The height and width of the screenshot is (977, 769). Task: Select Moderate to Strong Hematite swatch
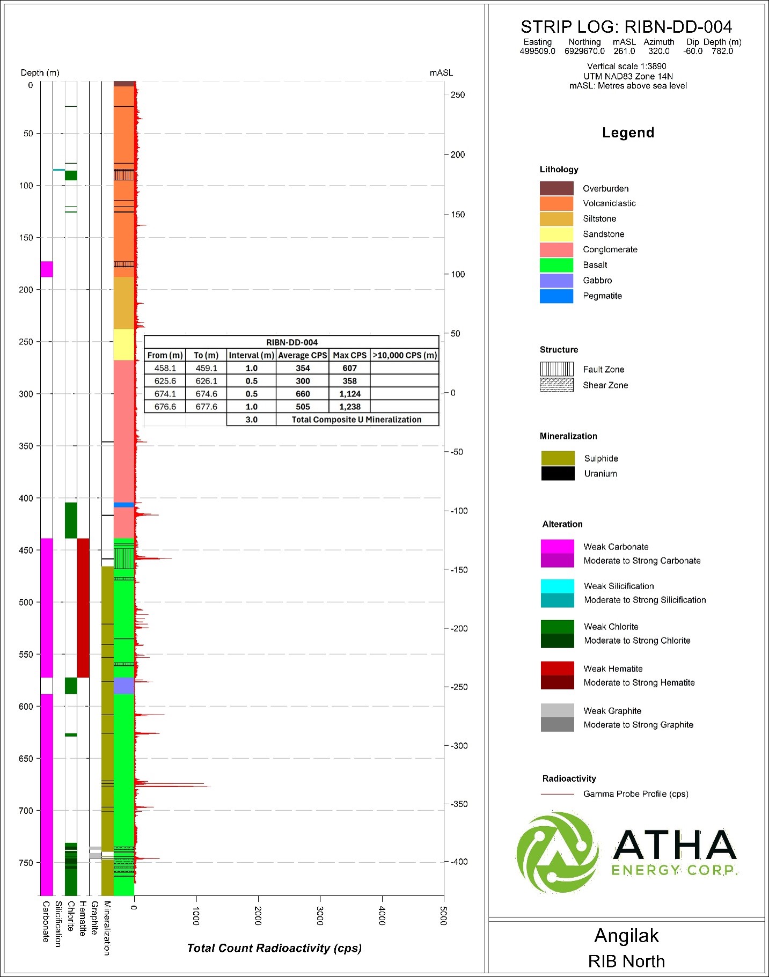557,682
